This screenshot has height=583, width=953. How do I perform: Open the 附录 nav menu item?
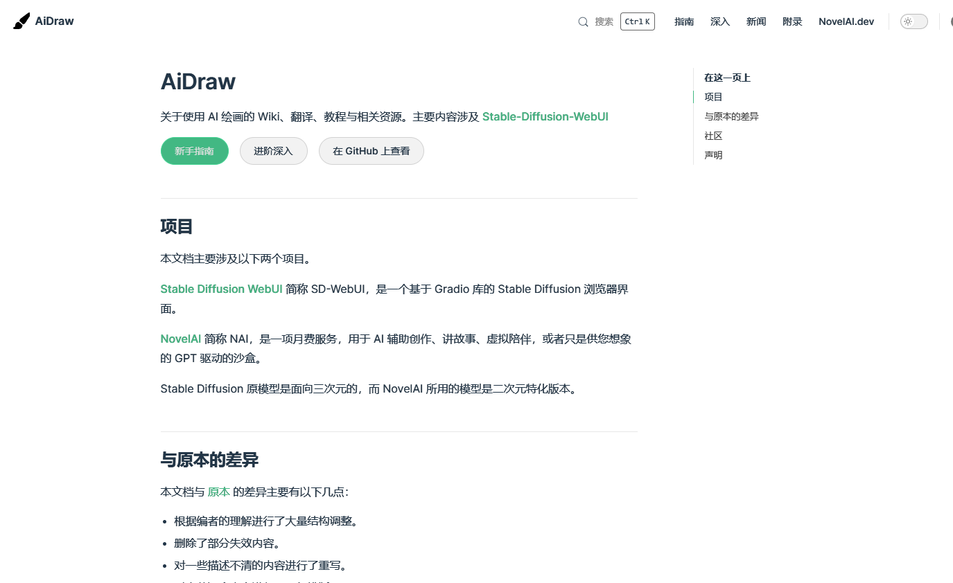coord(792,21)
